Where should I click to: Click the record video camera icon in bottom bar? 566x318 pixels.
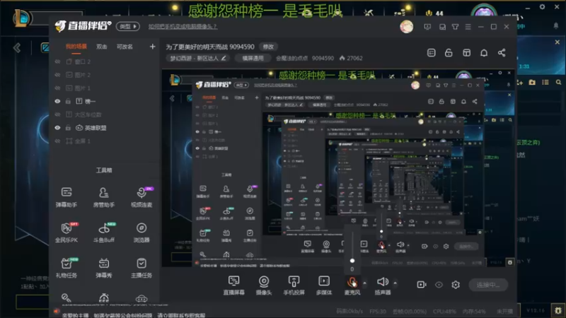point(421,285)
